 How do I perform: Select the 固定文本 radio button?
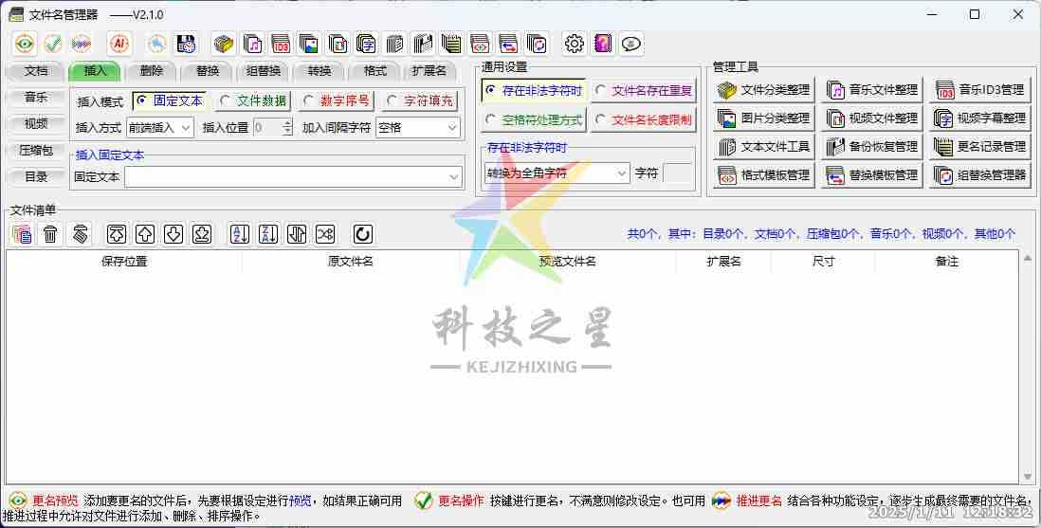[170, 100]
